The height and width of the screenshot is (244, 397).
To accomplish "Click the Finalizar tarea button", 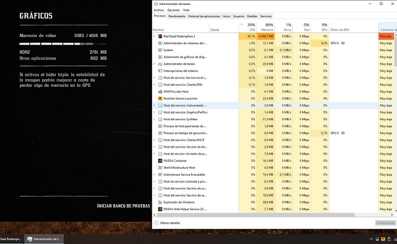I will click(x=385, y=223).
